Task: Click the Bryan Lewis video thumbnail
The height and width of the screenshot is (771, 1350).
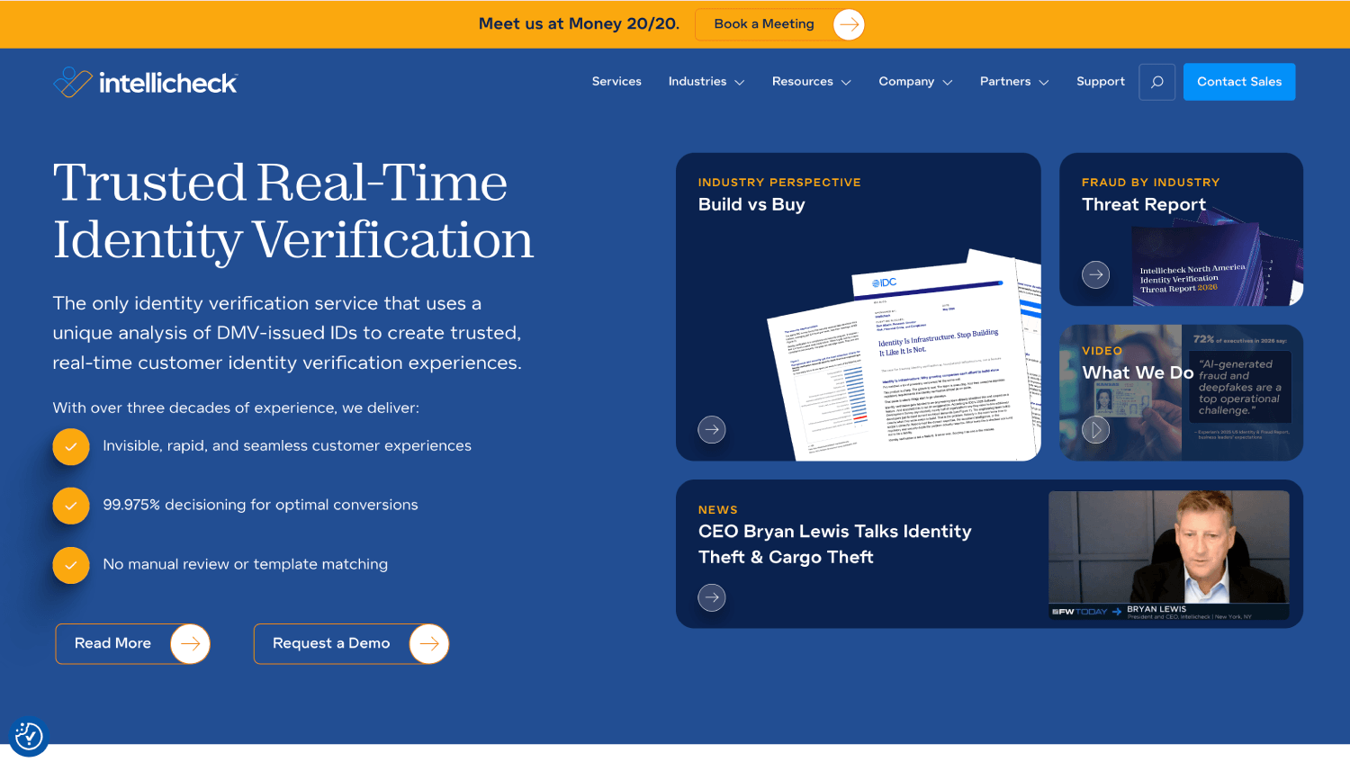Action: point(1169,555)
